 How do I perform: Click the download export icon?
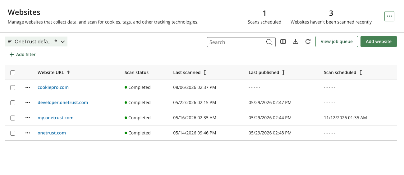tap(296, 42)
